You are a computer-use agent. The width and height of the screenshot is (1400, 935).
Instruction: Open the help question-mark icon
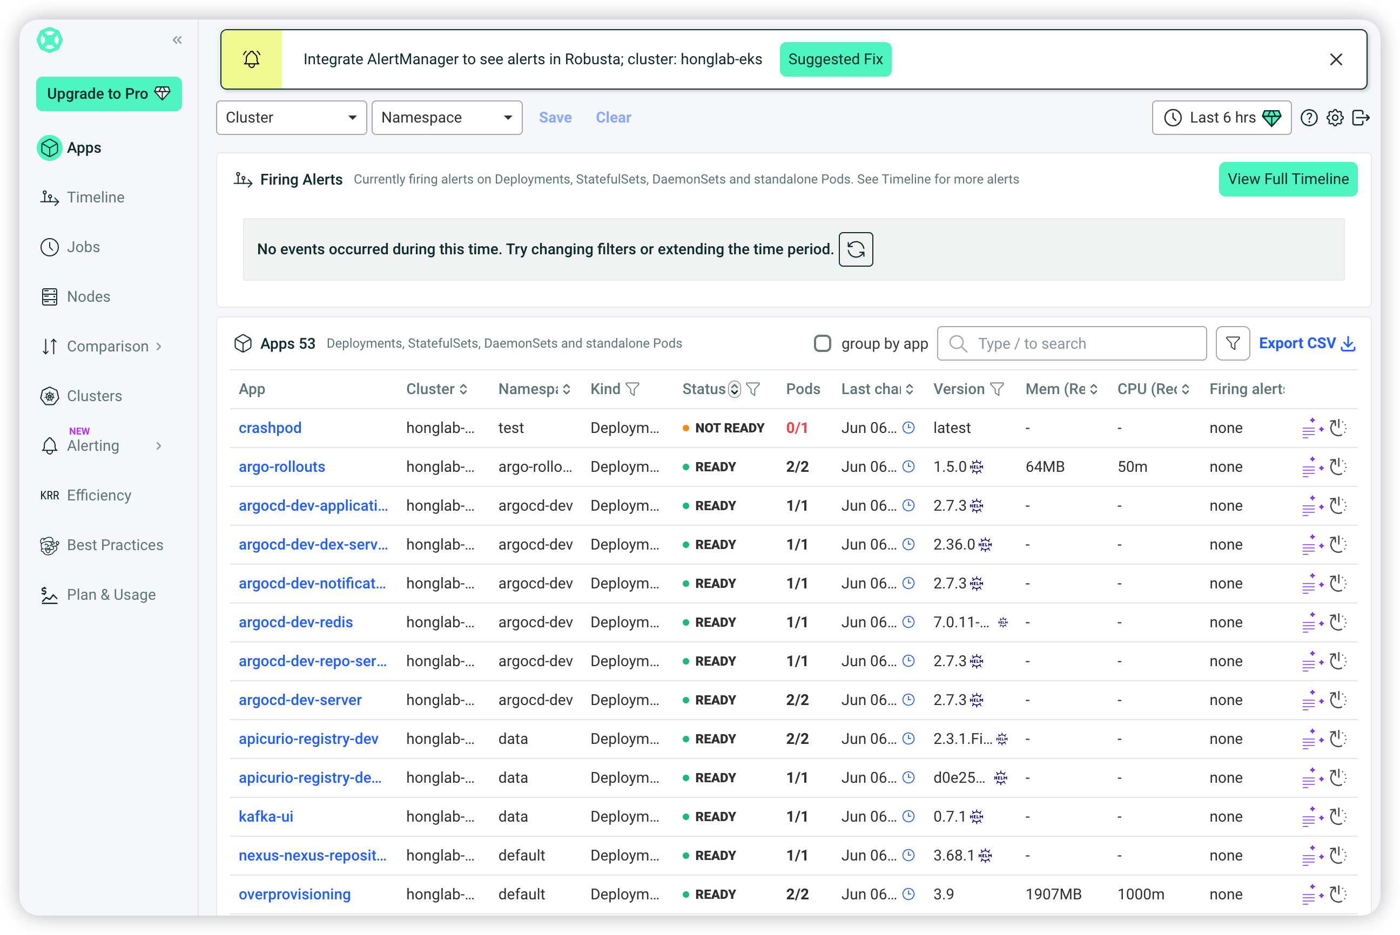[1309, 118]
